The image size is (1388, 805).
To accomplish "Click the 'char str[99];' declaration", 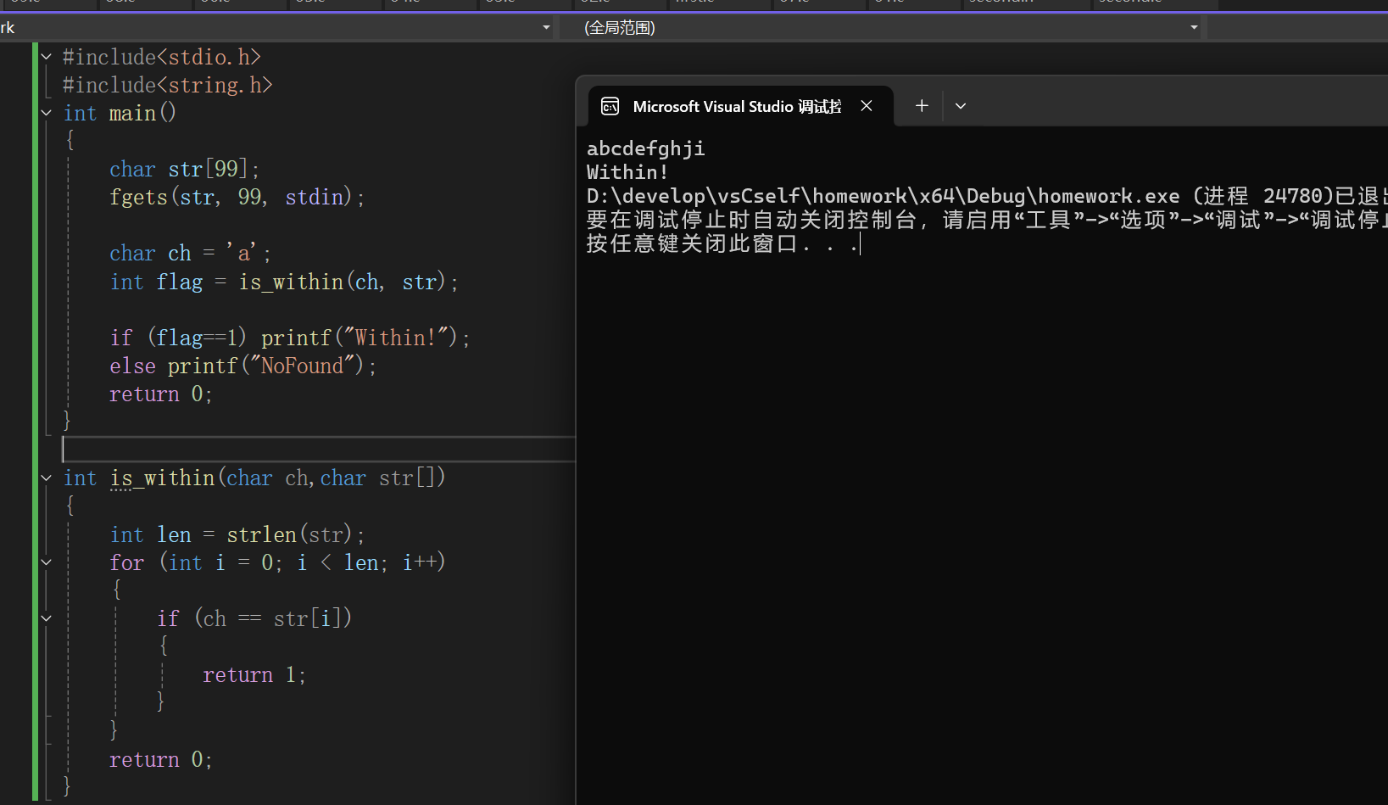I will (184, 169).
